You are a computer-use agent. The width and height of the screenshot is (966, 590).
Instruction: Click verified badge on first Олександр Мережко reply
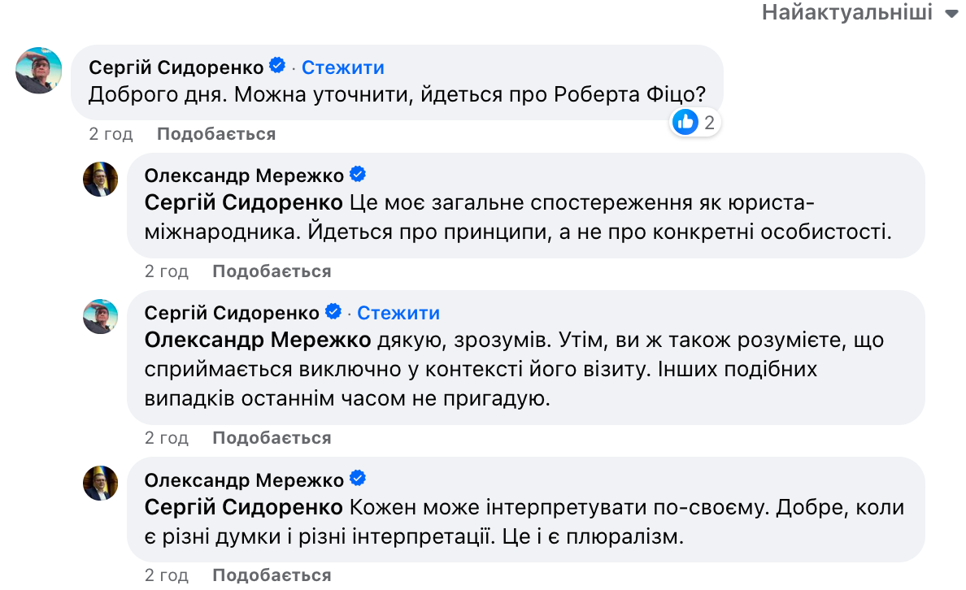click(x=357, y=174)
